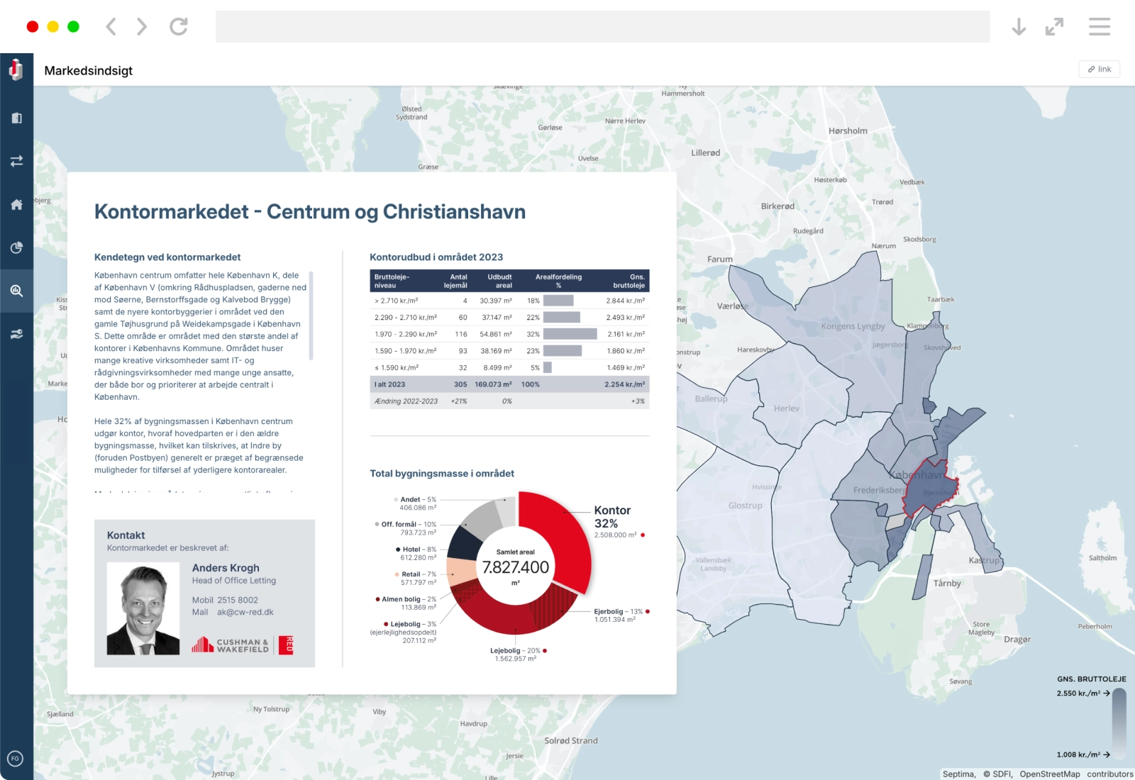Select the magnifier chart market insight icon

(16, 291)
